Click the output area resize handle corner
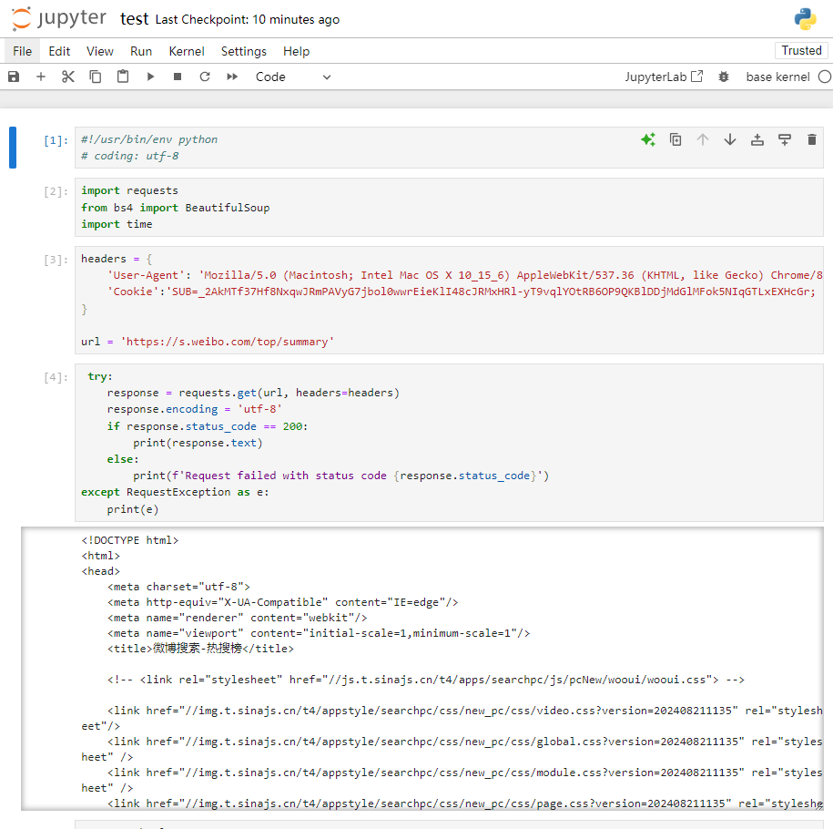The image size is (833, 829). pyautogui.click(x=819, y=806)
